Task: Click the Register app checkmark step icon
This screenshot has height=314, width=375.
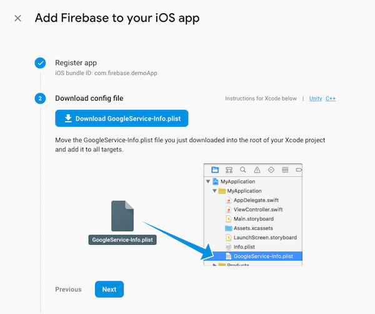Action: [41, 63]
